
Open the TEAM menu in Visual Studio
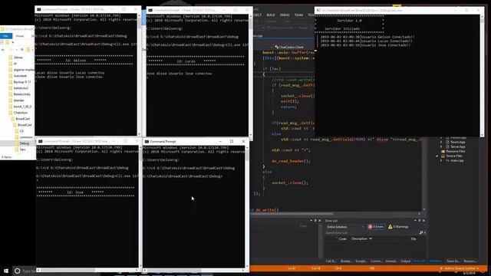point(298,15)
